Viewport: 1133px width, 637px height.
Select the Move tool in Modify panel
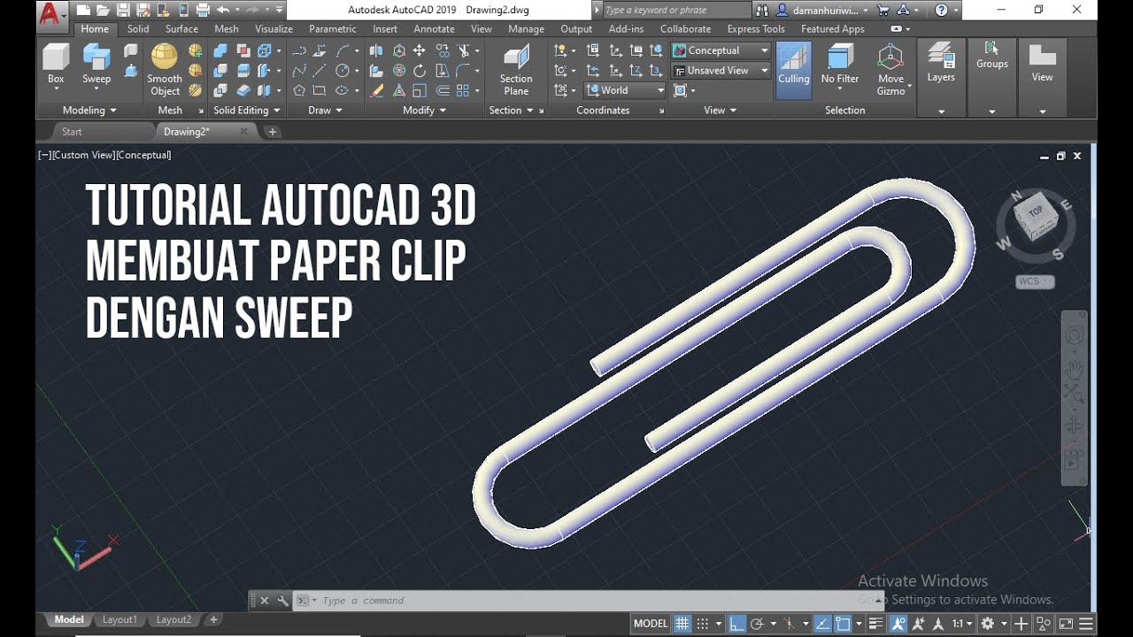419,50
